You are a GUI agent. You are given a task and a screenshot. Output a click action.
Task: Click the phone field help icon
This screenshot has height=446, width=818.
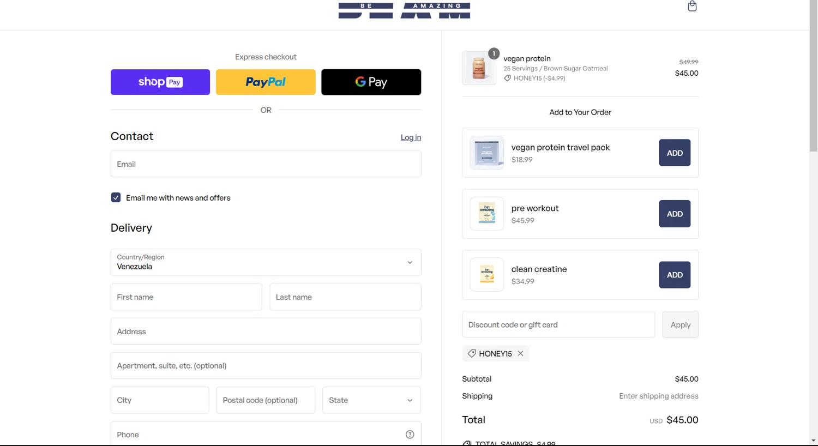pyautogui.click(x=410, y=435)
